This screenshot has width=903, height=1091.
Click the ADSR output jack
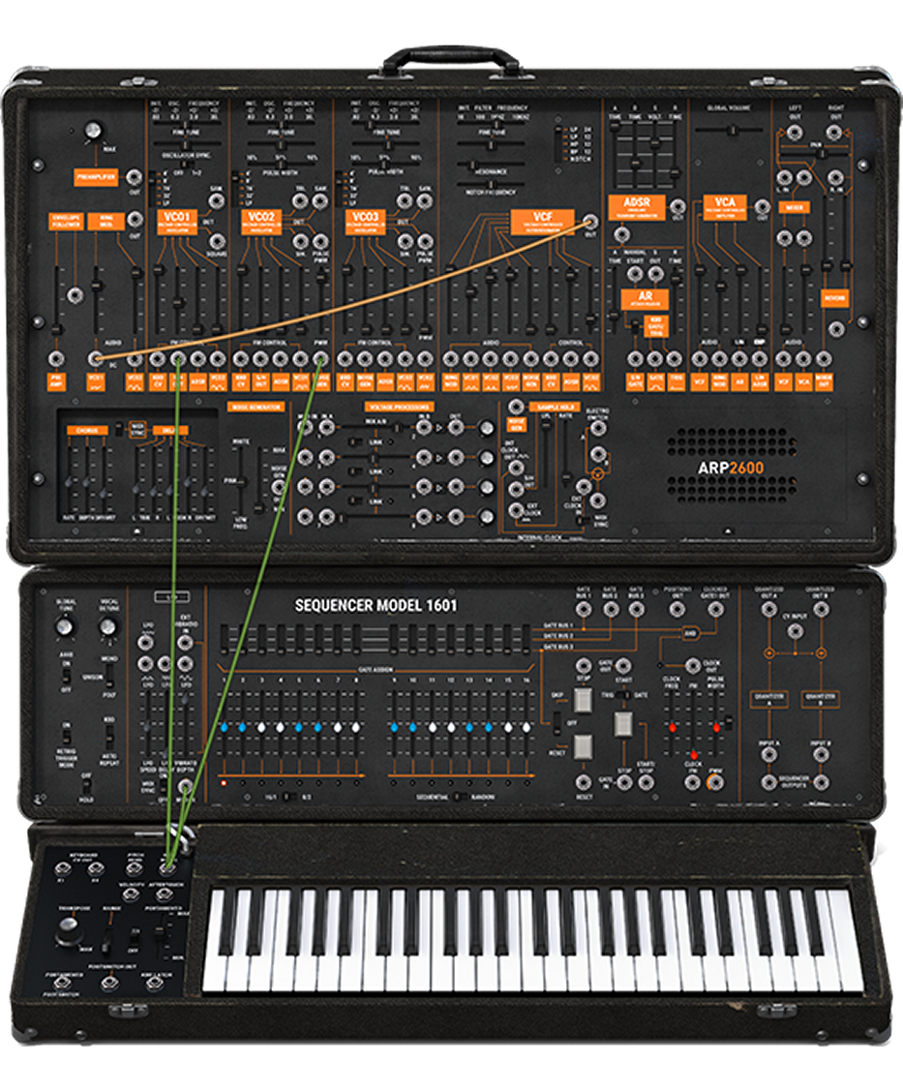677,206
